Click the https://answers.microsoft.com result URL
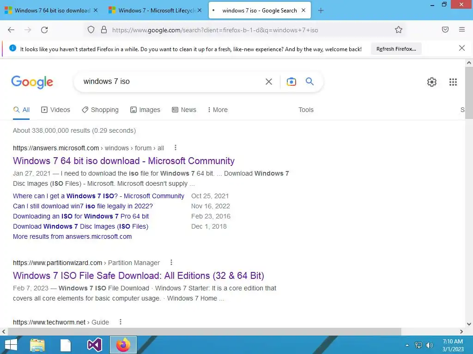Image resolution: width=473 pixels, height=354 pixels. point(56,148)
